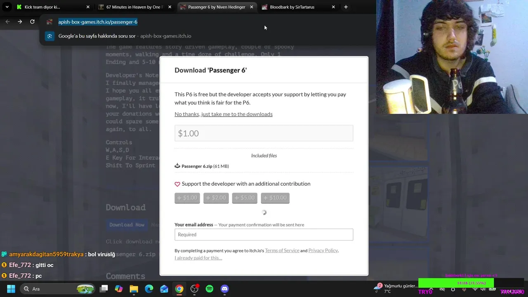Open the Privacy Policy link
528x297 pixels.
323,250
